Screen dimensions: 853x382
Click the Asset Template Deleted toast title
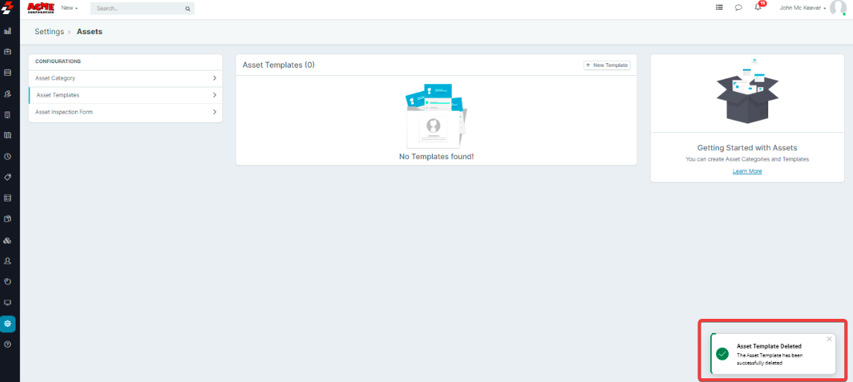pos(769,346)
